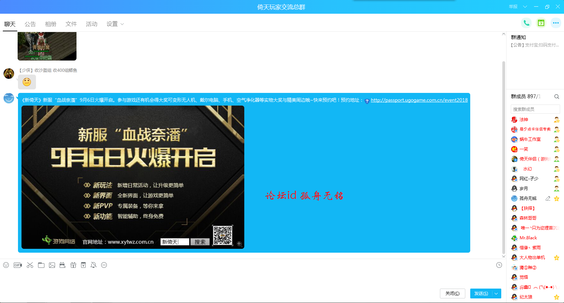Click the link help icon before the URL
The height and width of the screenshot is (303, 564).
367,101
